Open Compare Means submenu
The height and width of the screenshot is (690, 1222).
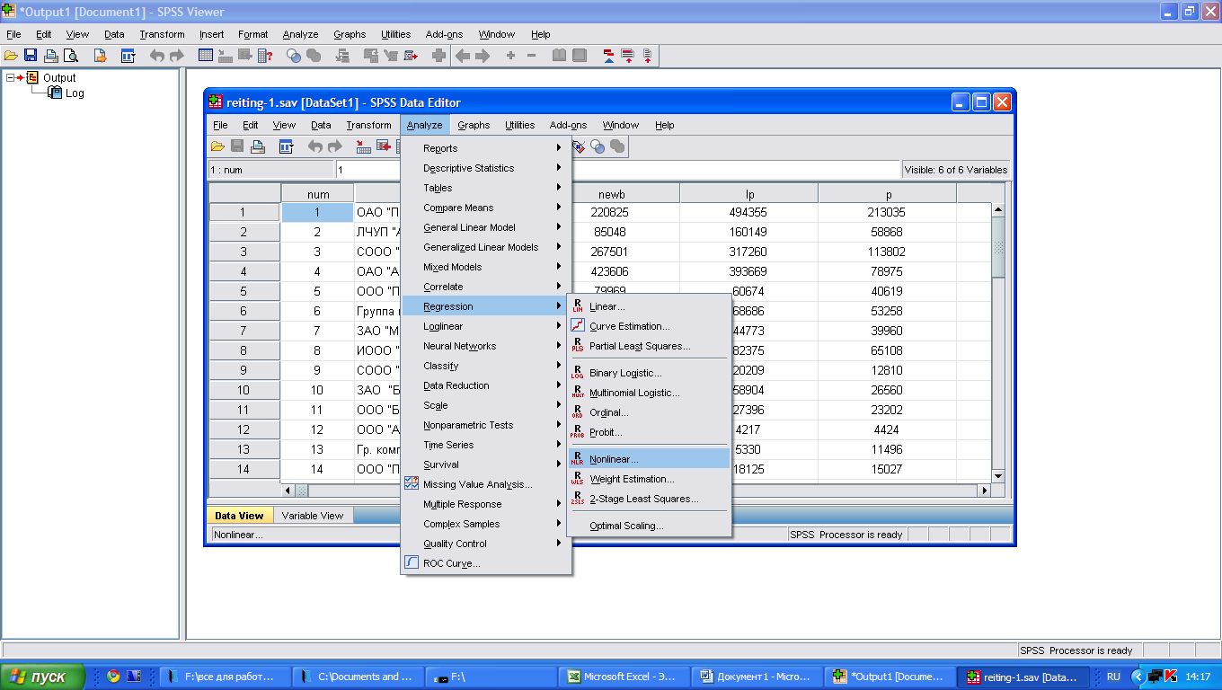(x=486, y=208)
